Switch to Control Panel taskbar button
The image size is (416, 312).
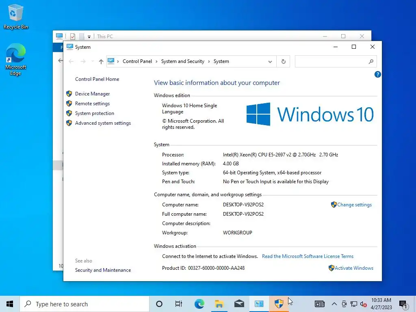click(x=259, y=304)
